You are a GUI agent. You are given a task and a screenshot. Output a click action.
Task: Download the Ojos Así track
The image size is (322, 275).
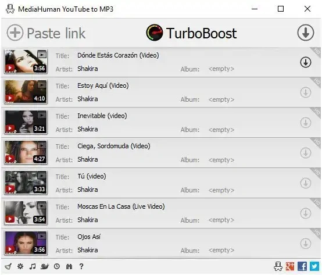tap(306, 244)
